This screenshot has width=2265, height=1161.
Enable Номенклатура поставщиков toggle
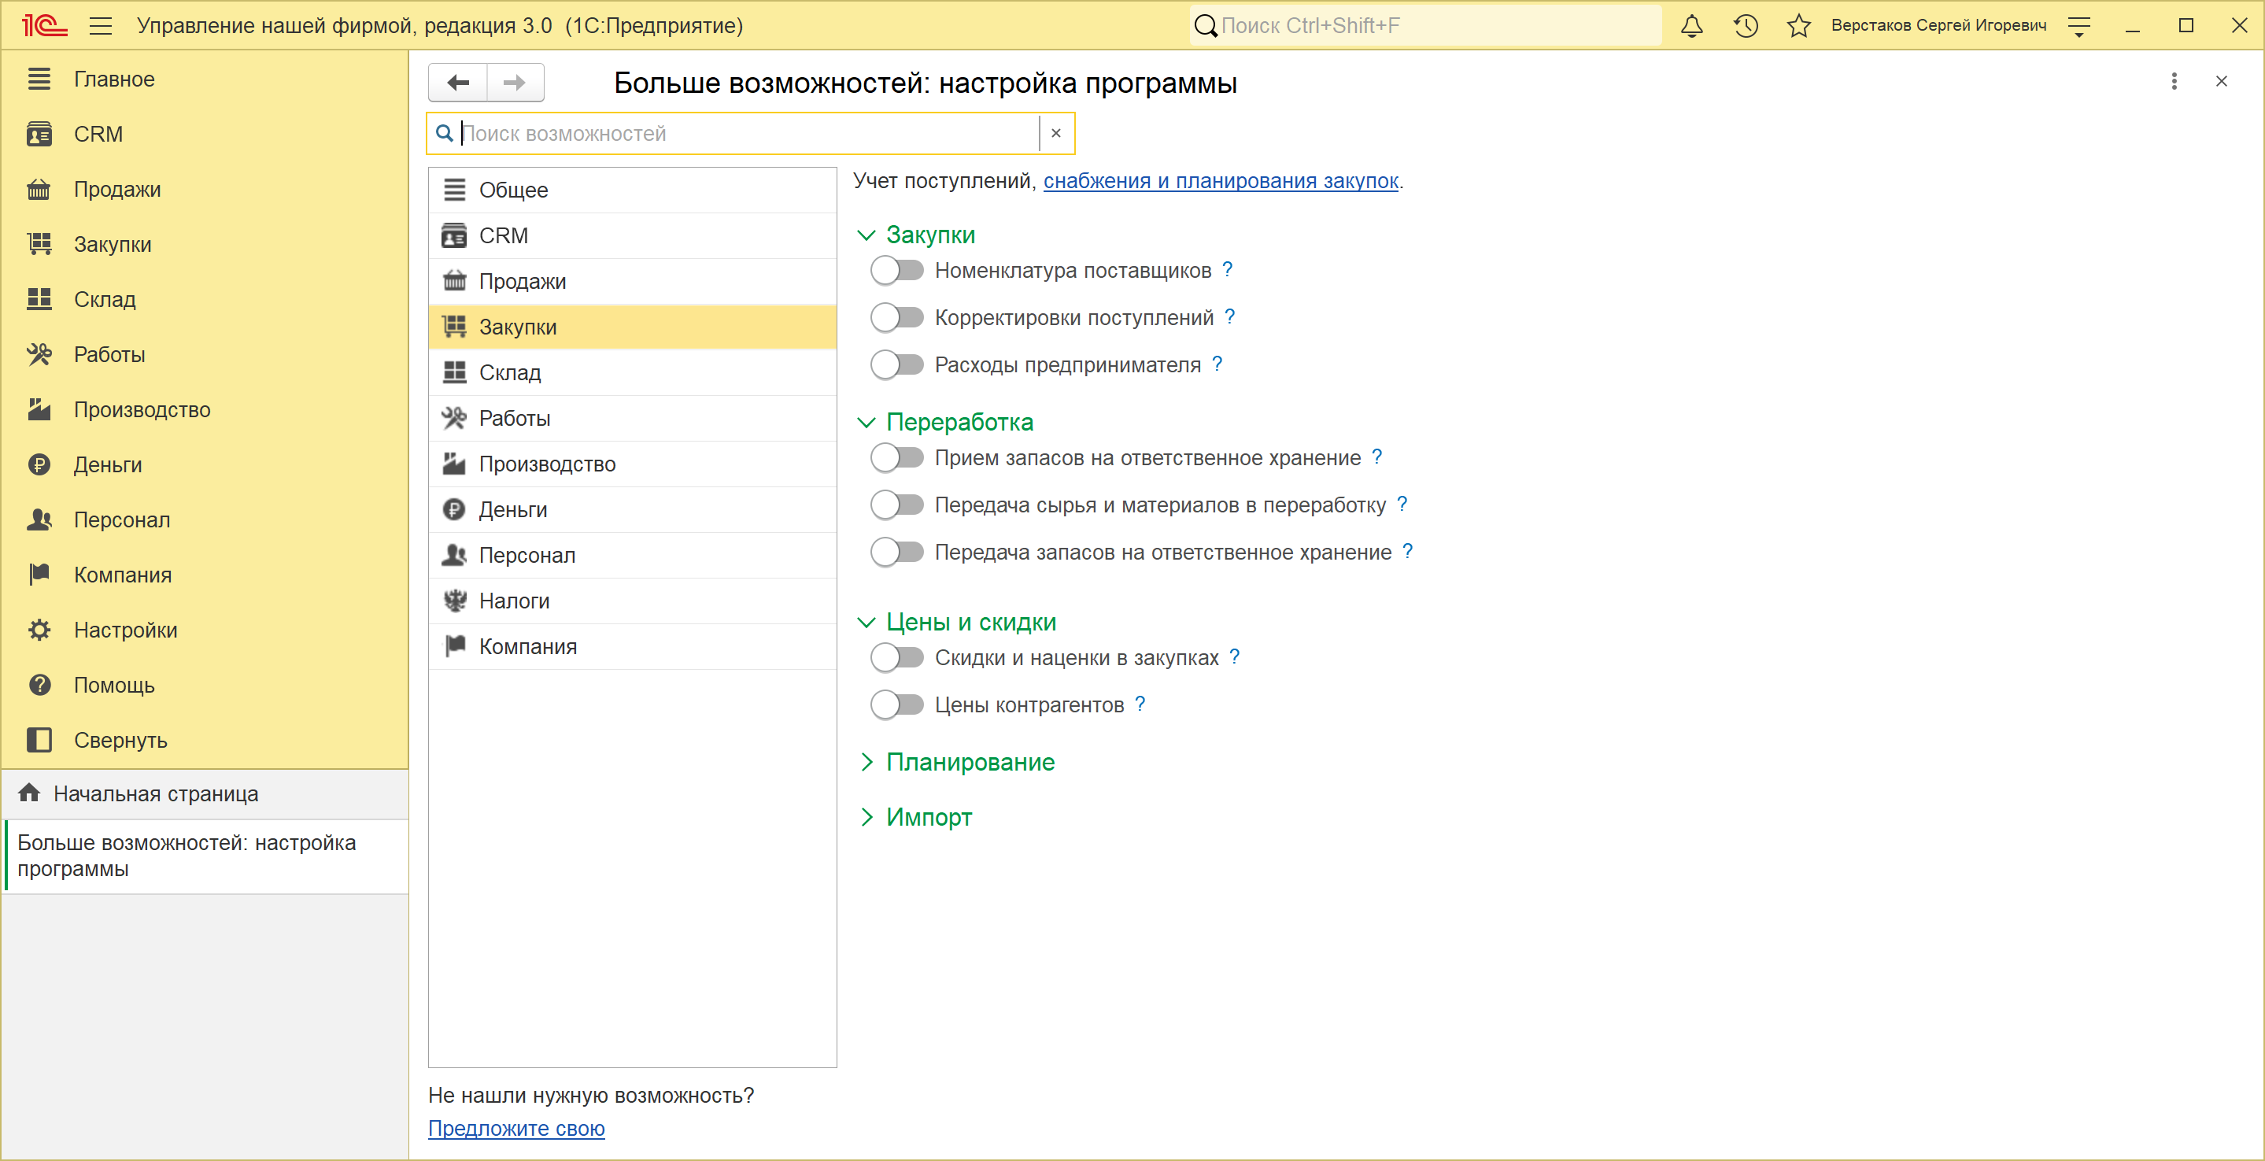pos(897,270)
